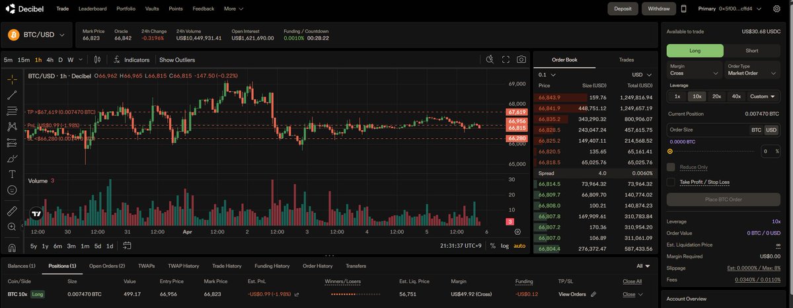Click the order size percentage slider handle
The height and width of the screenshot is (308, 793).
click(x=670, y=151)
